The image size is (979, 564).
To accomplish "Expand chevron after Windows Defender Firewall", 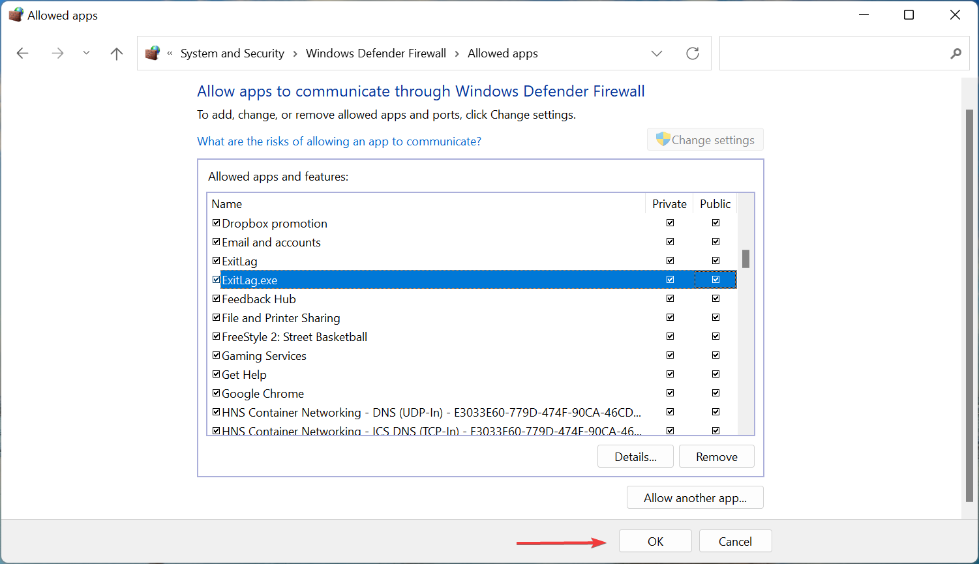I will (457, 53).
